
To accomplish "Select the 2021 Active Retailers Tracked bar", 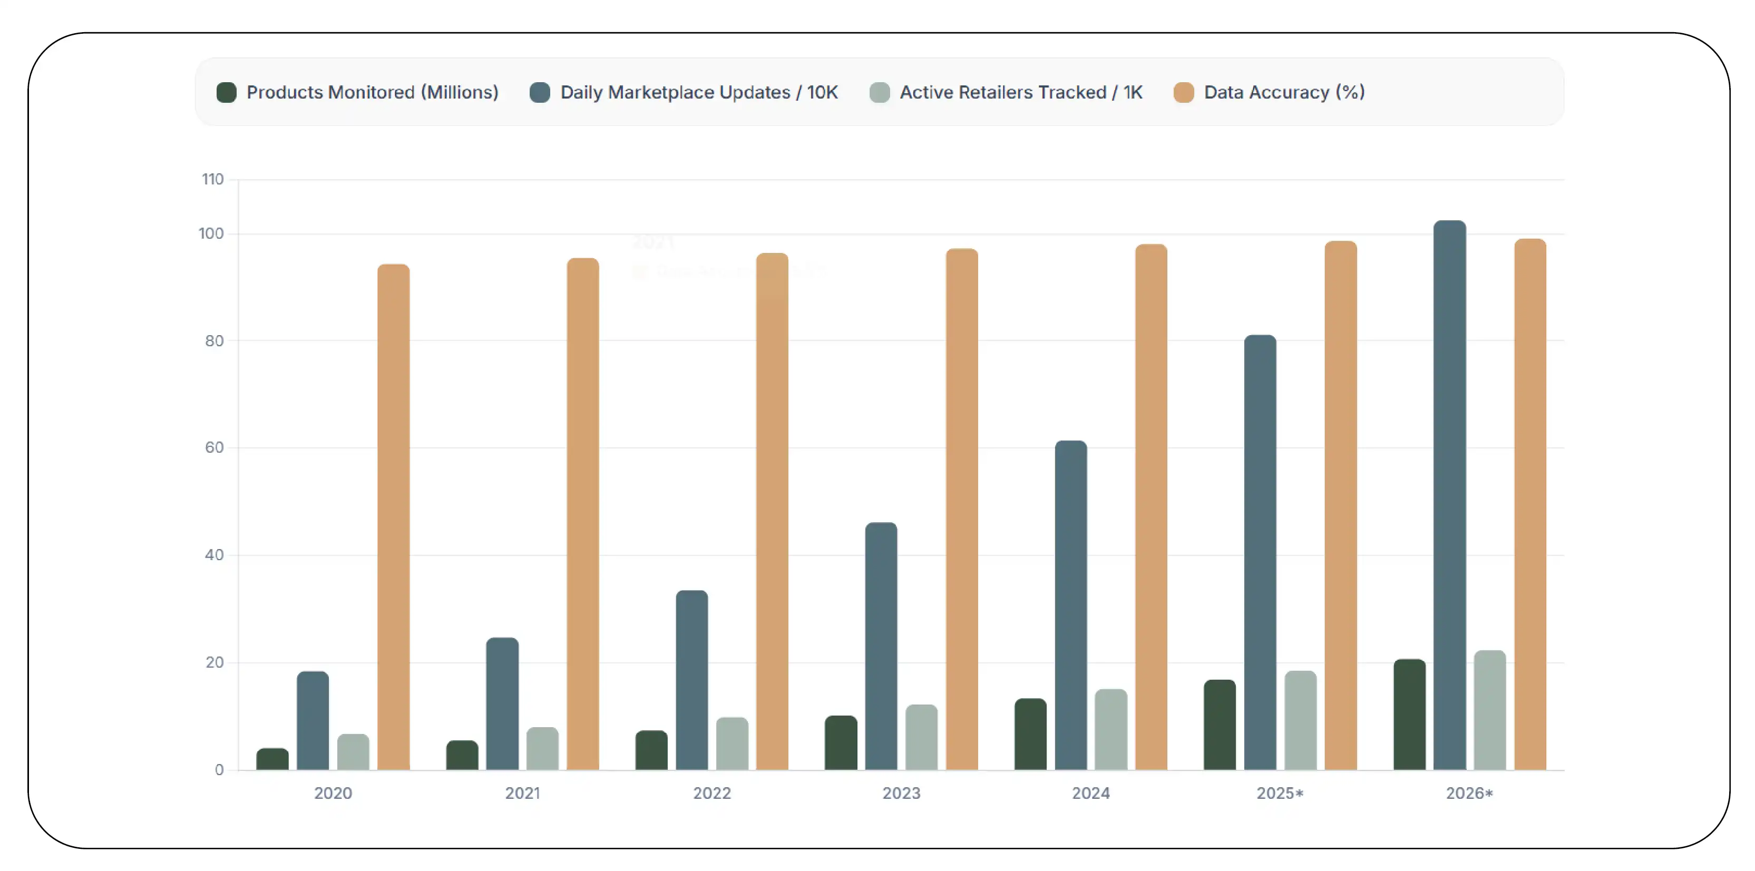I will (x=542, y=748).
